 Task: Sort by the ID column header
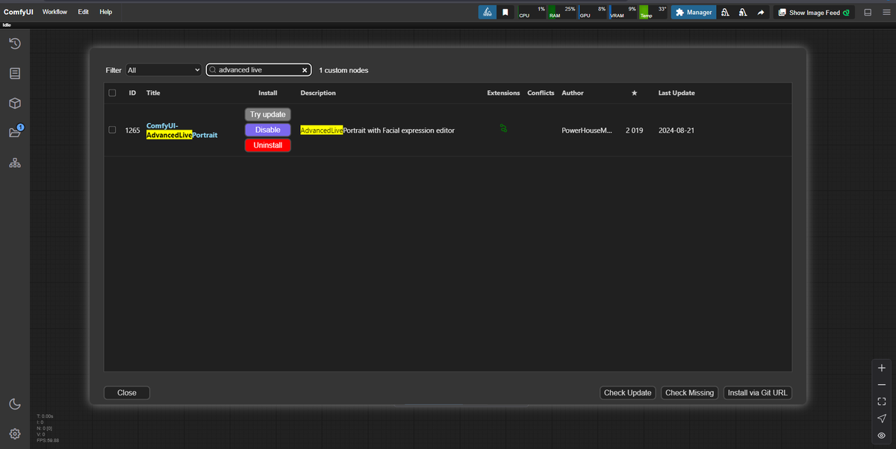(132, 93)
